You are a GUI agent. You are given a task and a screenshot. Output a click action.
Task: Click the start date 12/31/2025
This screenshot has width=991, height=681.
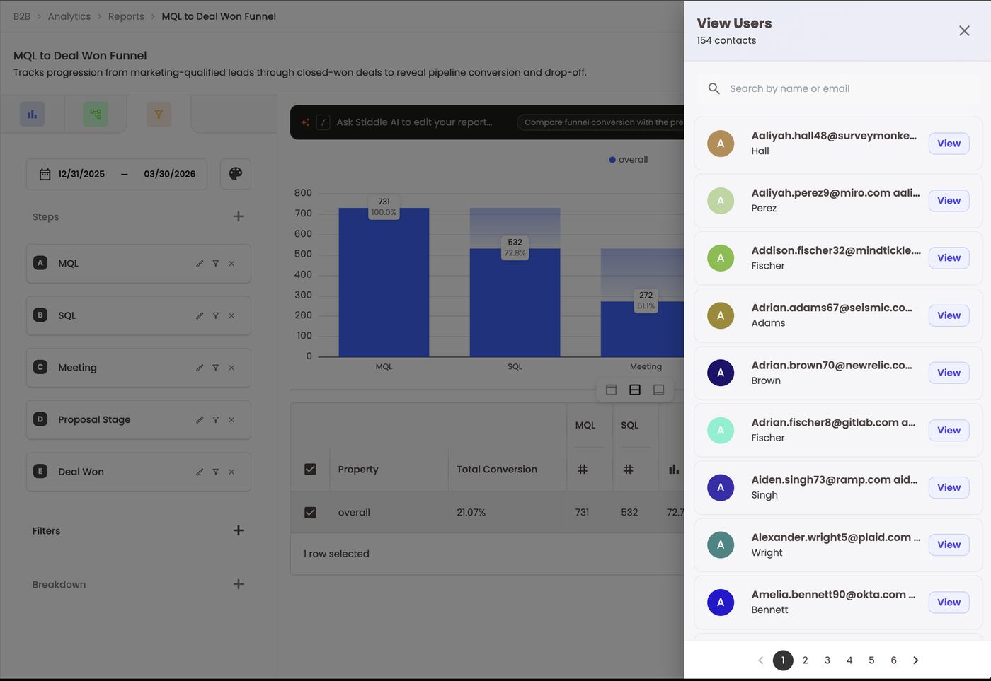pyautogui.click(x=81, y=174)
